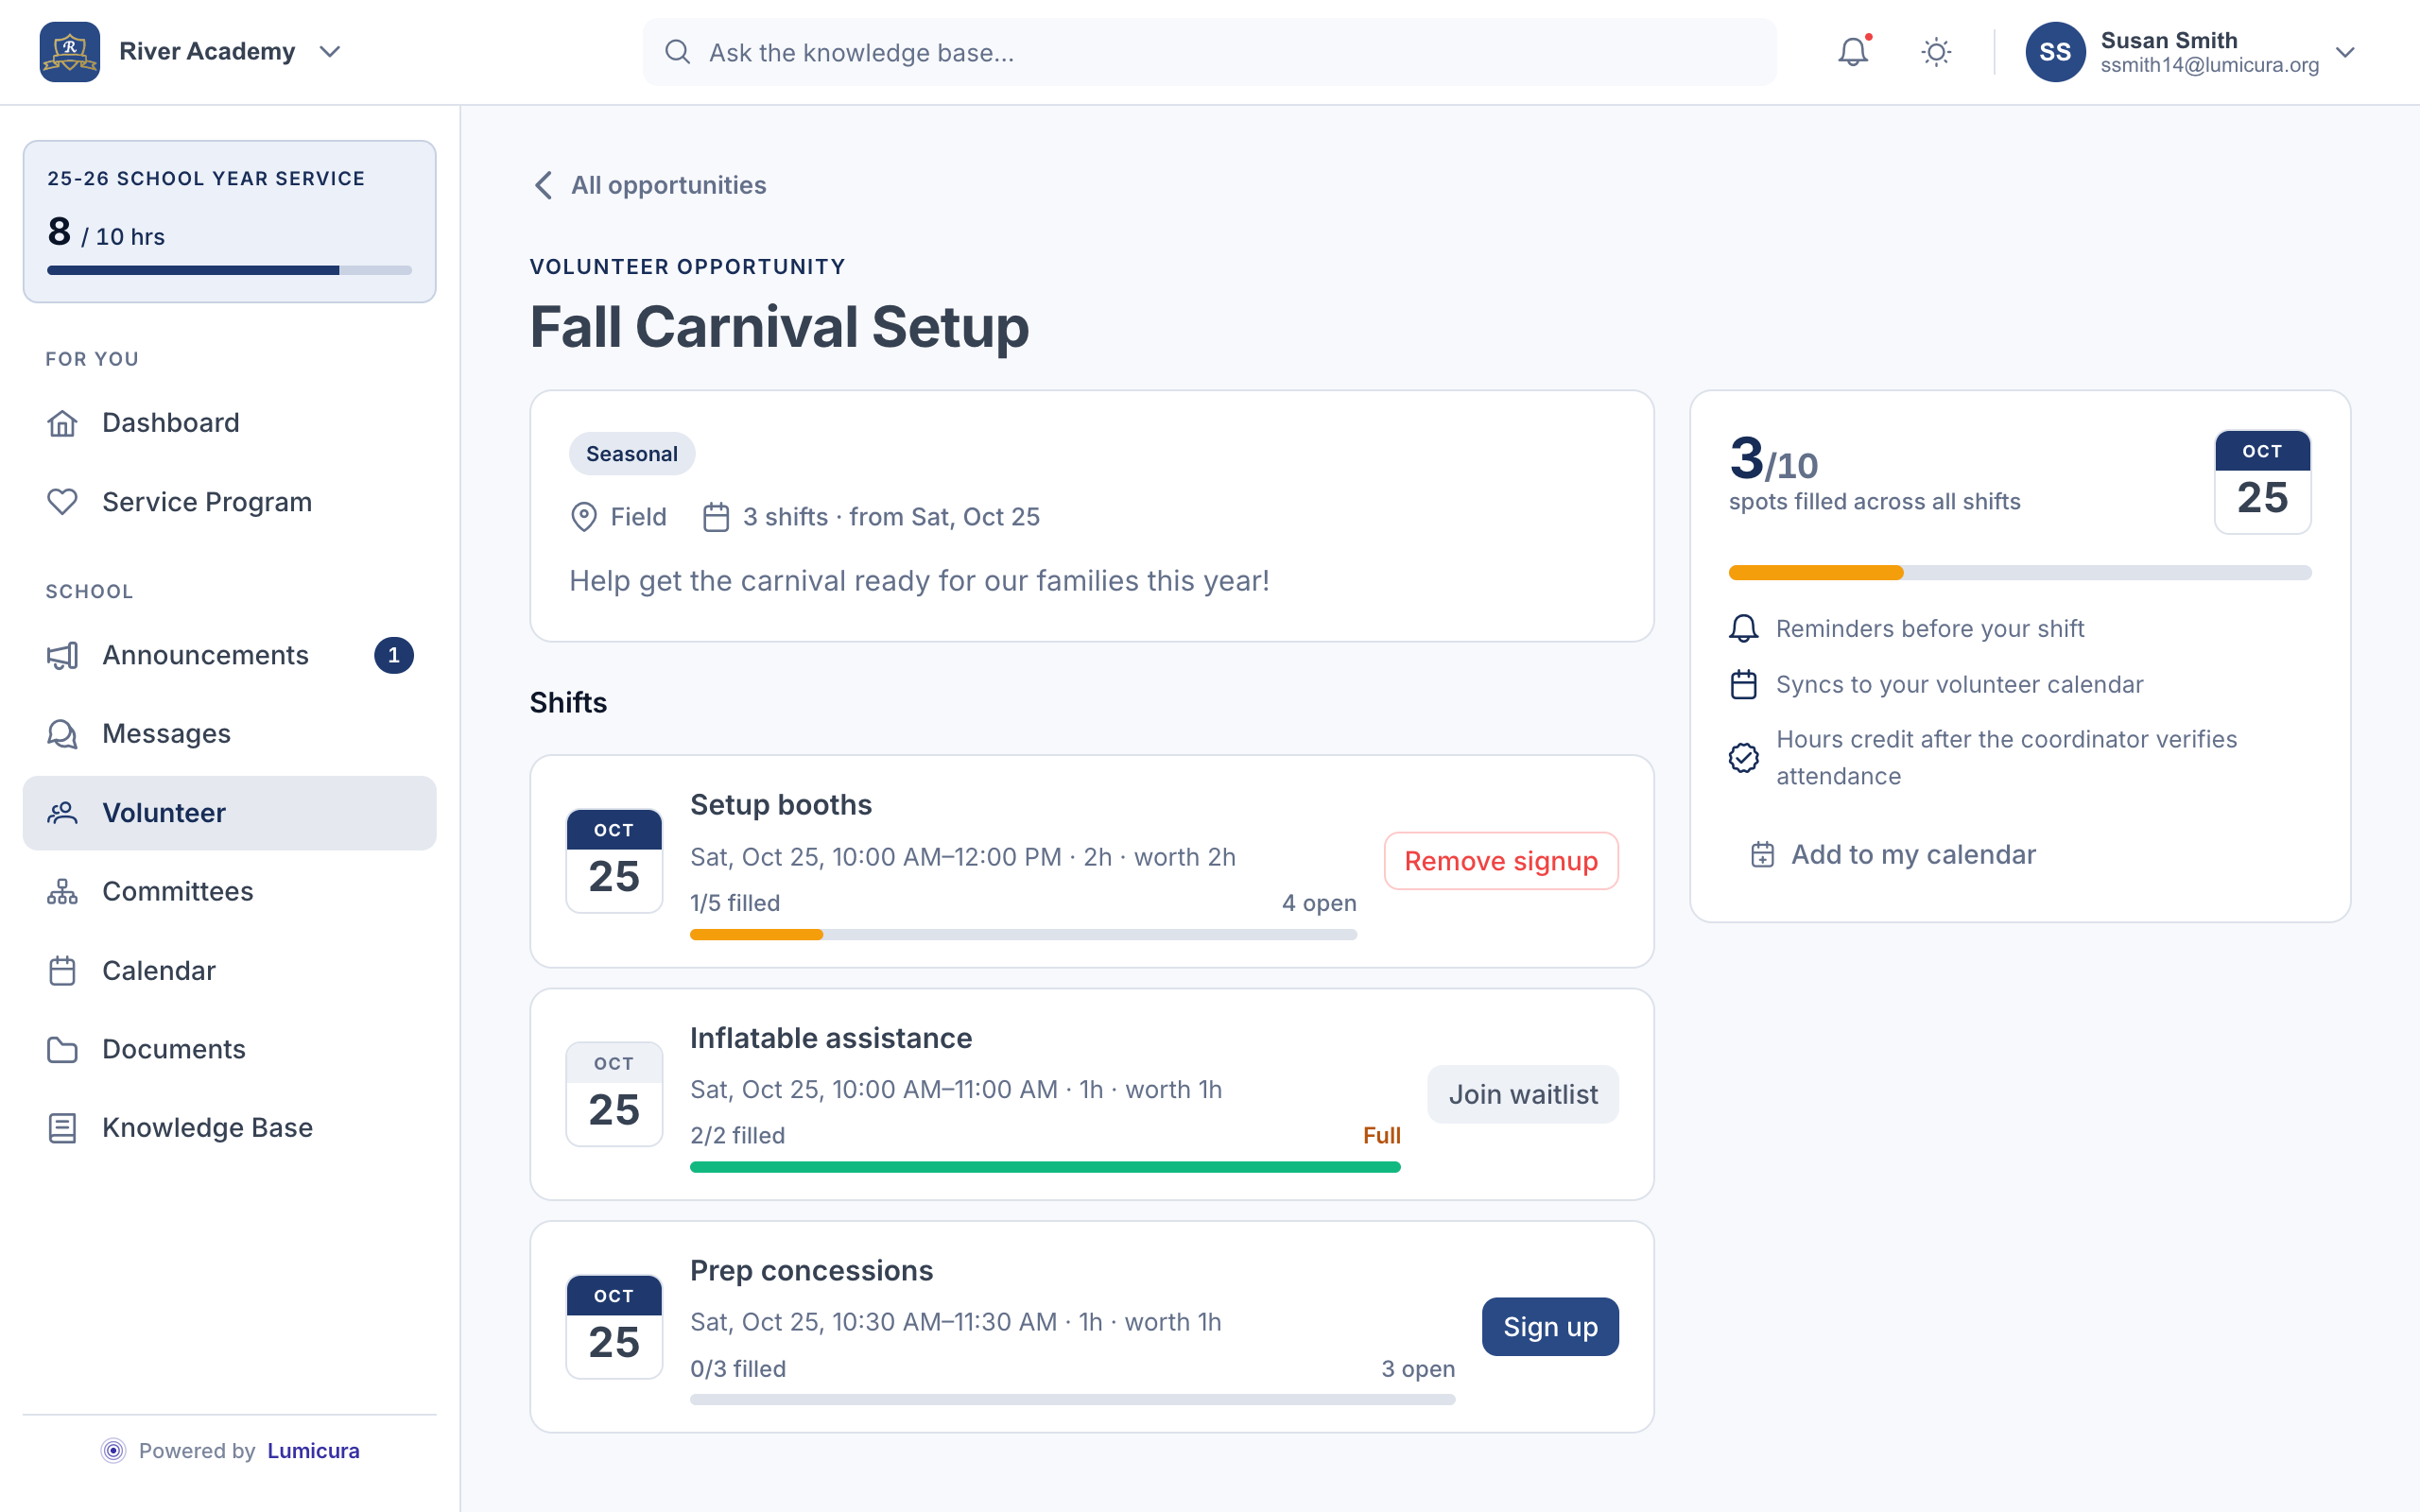
Task: Click the Setup booths Oct 25 date tile
Action: (x=614, y=861)
